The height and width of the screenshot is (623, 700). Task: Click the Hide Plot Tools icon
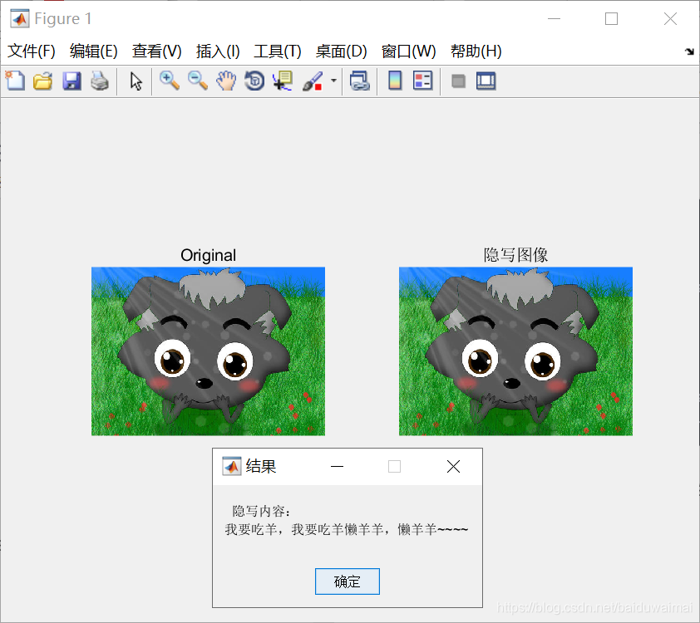tap(458, 81)
